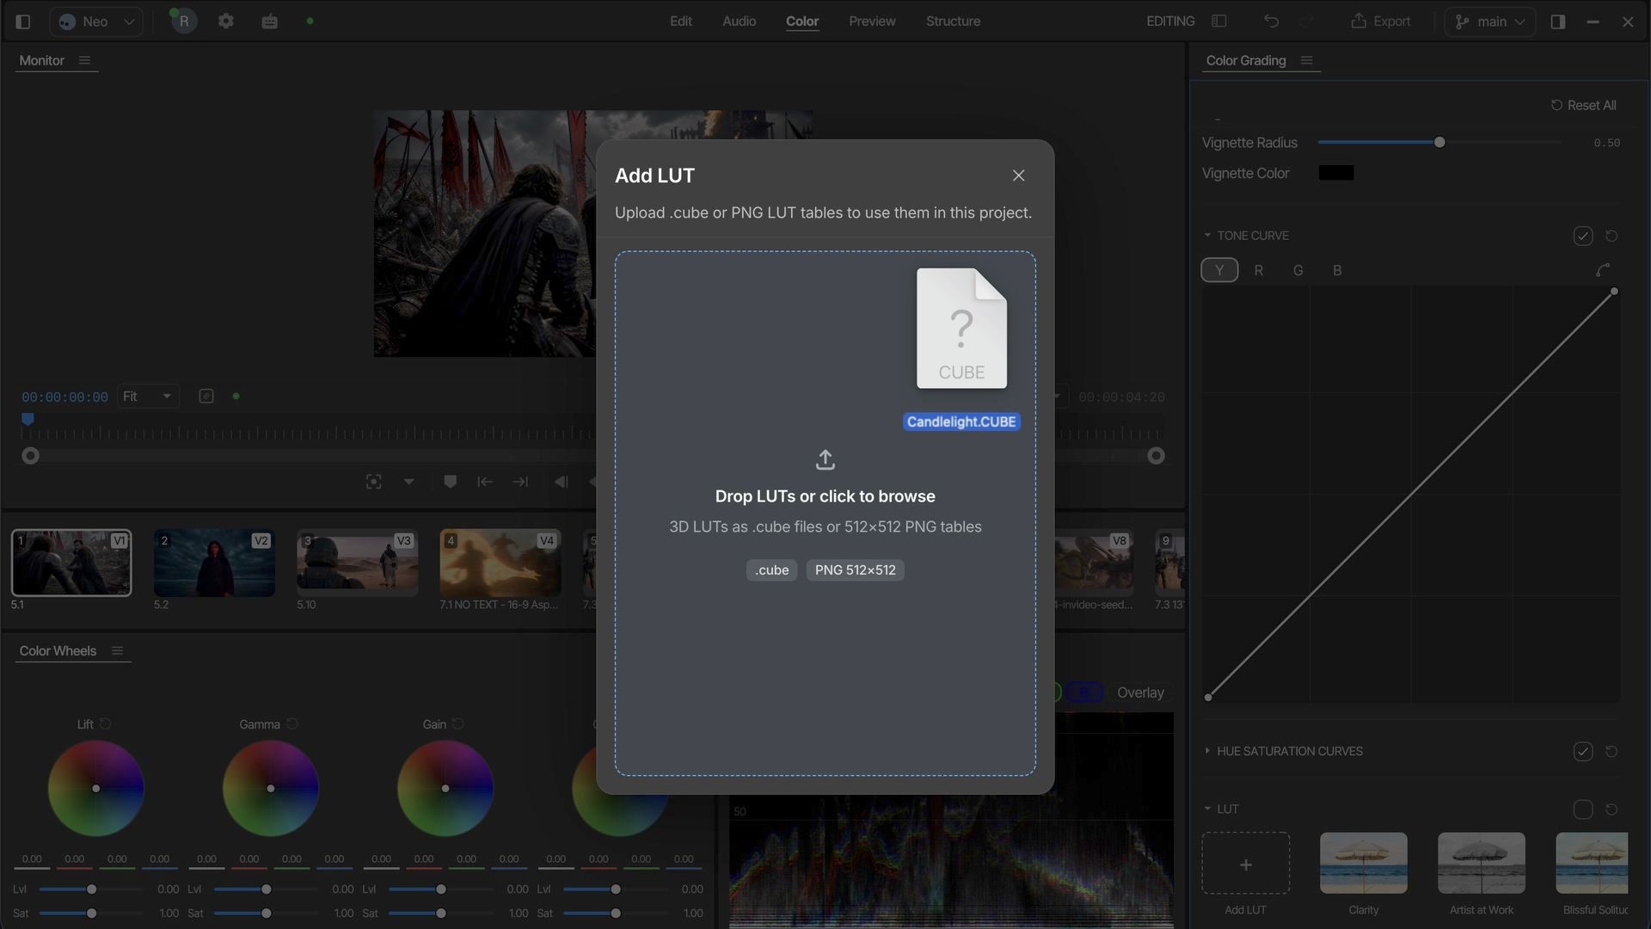The image size is (1651, 929).
Task: Click the upload arrow icon
Action: point(825,460)
